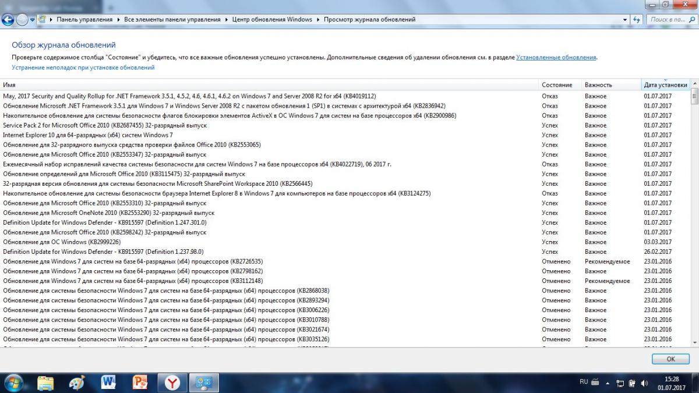The height and width of the screenshot is (393, 699).
Task: Click the Control Panel search field
Action: click(672, 19)
